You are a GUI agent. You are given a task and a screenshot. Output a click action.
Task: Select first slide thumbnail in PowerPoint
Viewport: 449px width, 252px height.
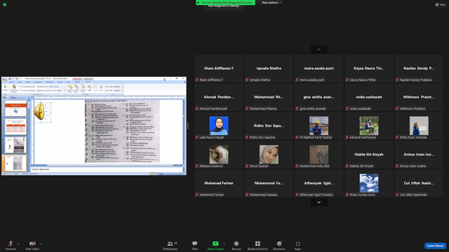click(15, 108)
